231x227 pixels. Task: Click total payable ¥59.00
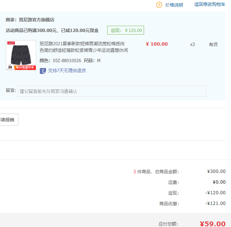213,224
